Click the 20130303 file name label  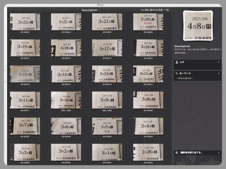[25, 163]
